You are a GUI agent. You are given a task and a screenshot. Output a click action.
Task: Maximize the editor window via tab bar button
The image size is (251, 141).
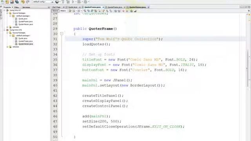249,7
